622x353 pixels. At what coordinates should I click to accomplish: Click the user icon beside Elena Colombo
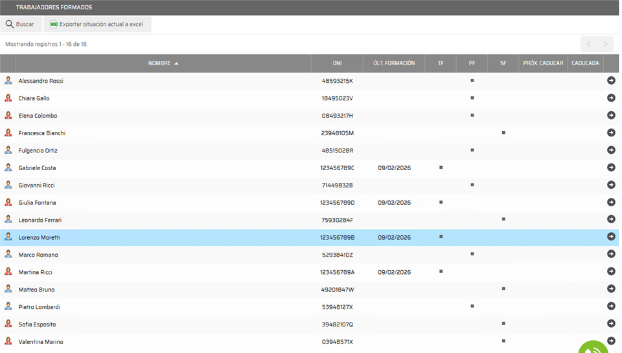(8, 115)
